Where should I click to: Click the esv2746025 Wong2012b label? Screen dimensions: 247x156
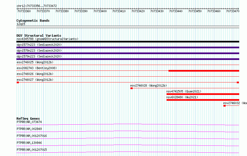tap(35, 62)
